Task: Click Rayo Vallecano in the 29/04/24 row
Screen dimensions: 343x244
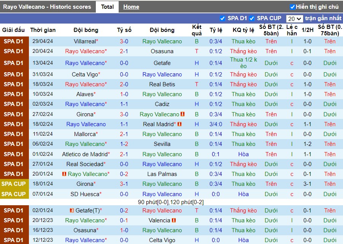Action: (162, 41)
